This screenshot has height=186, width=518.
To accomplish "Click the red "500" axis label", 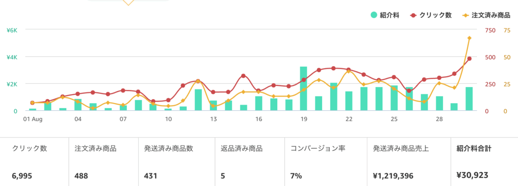I will tap(490, 58).
